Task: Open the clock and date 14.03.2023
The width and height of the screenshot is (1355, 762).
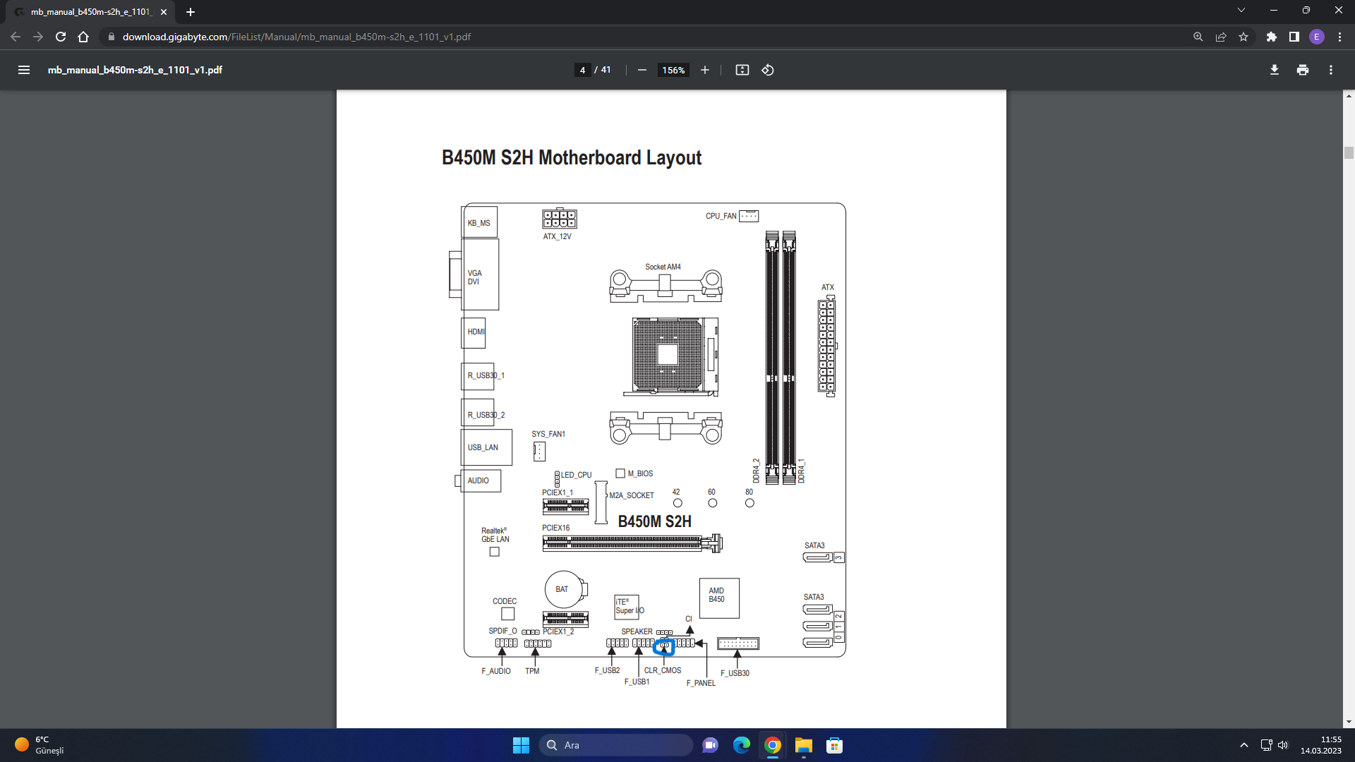Action: [1320, 745]
